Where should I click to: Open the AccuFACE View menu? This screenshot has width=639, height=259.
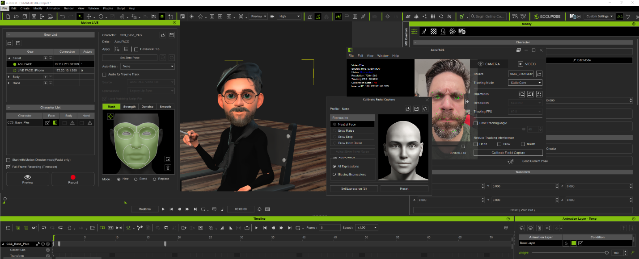point(370,56)
